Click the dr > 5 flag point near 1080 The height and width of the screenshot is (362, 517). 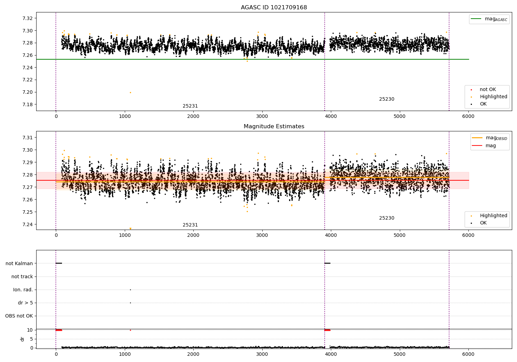[130, 303]
